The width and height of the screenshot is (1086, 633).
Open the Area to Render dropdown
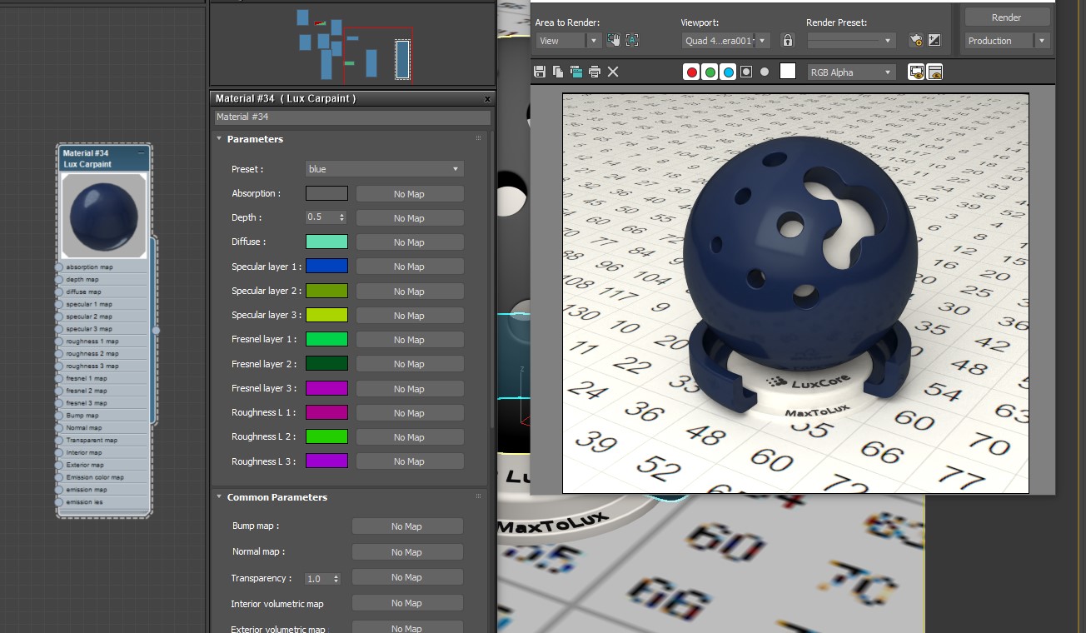click(x=569, y=41)
